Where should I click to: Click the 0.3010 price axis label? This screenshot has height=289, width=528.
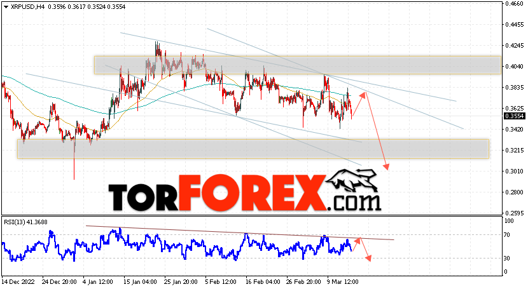point(515,171)
